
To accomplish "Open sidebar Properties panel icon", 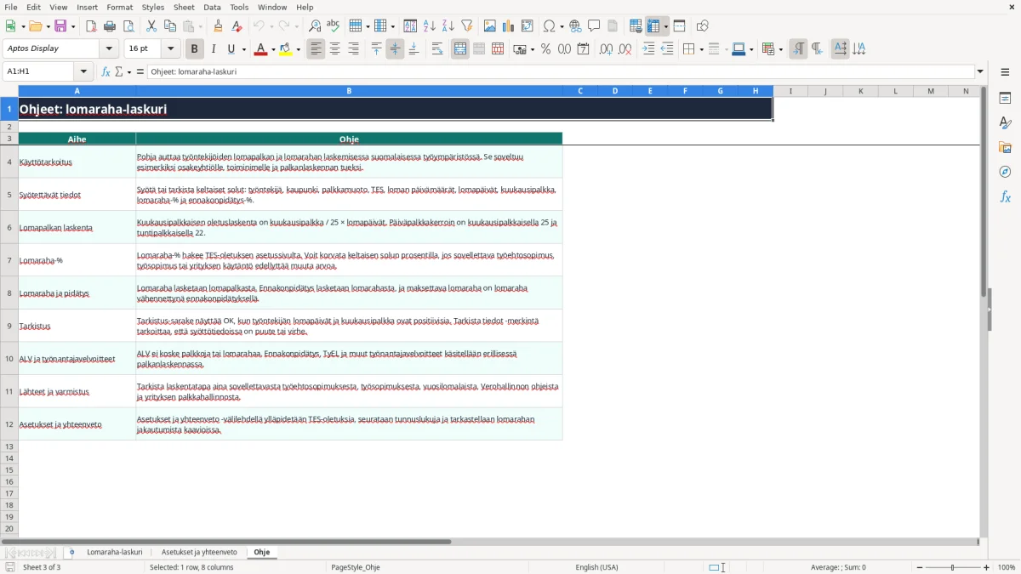I will (x=1005, y=98).
